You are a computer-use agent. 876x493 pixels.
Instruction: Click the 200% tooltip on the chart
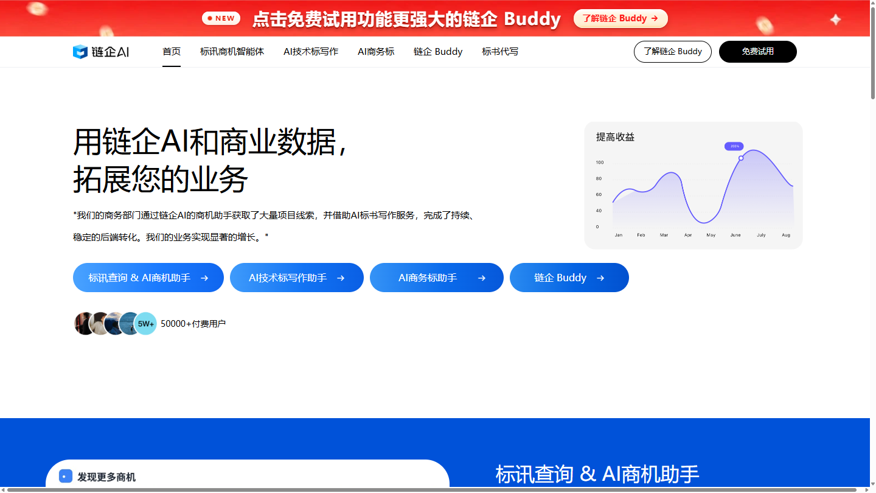(x=734, y=146)
